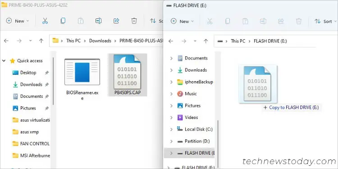Select PB450PS.CAP file

coord(128,75)
